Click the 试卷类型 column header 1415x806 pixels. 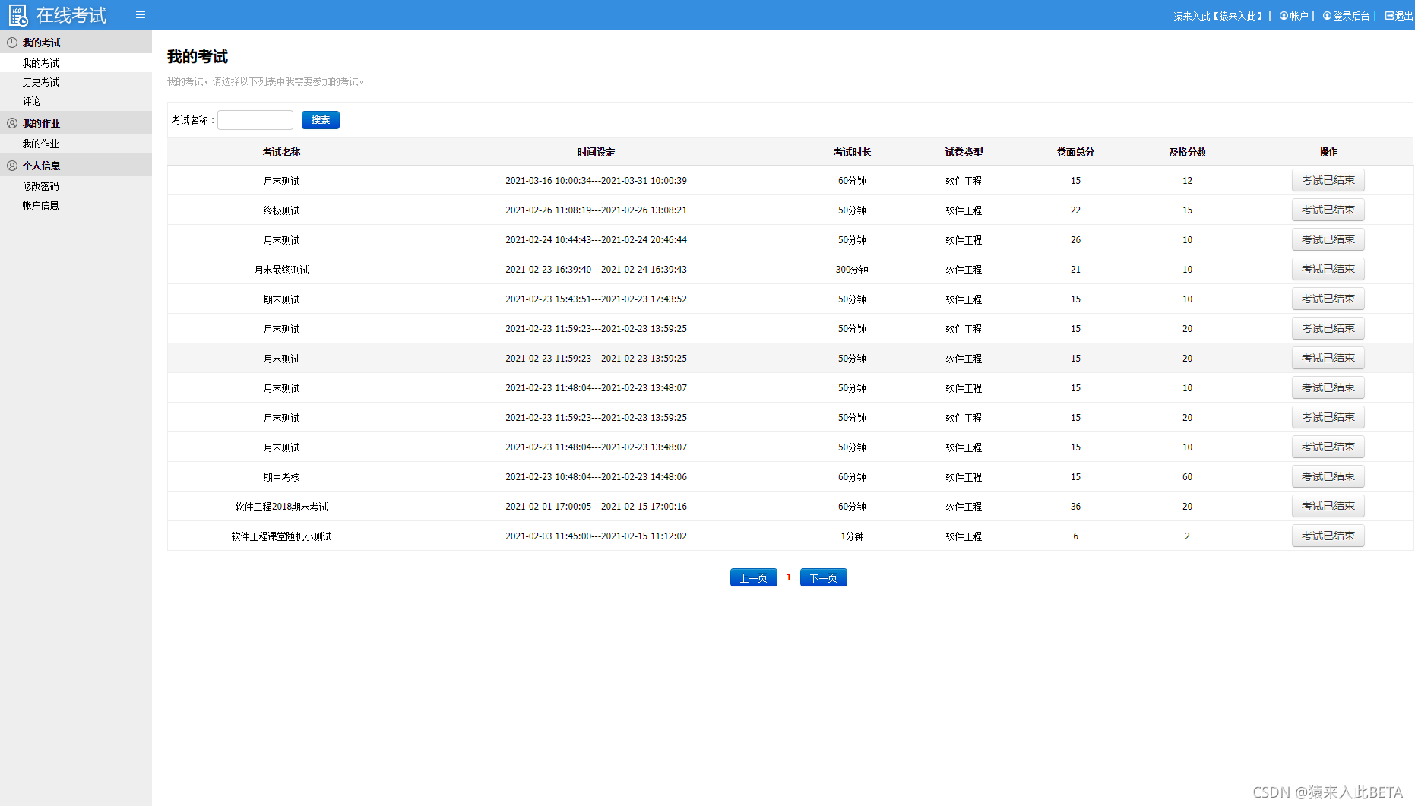pos(964,152)
